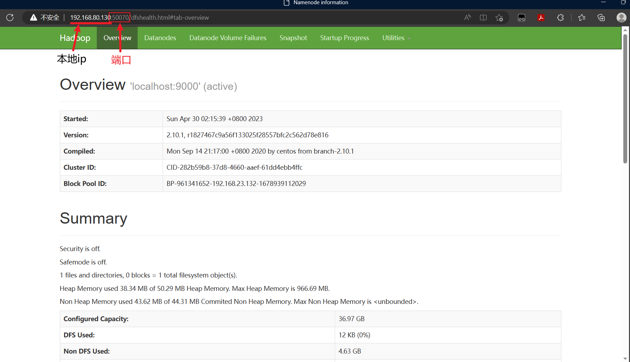Image resolution: width=630 pixels, height=362 pixels.
Task: Click the 'Configured Capacity:' label
Action: (x=96, y=319)
